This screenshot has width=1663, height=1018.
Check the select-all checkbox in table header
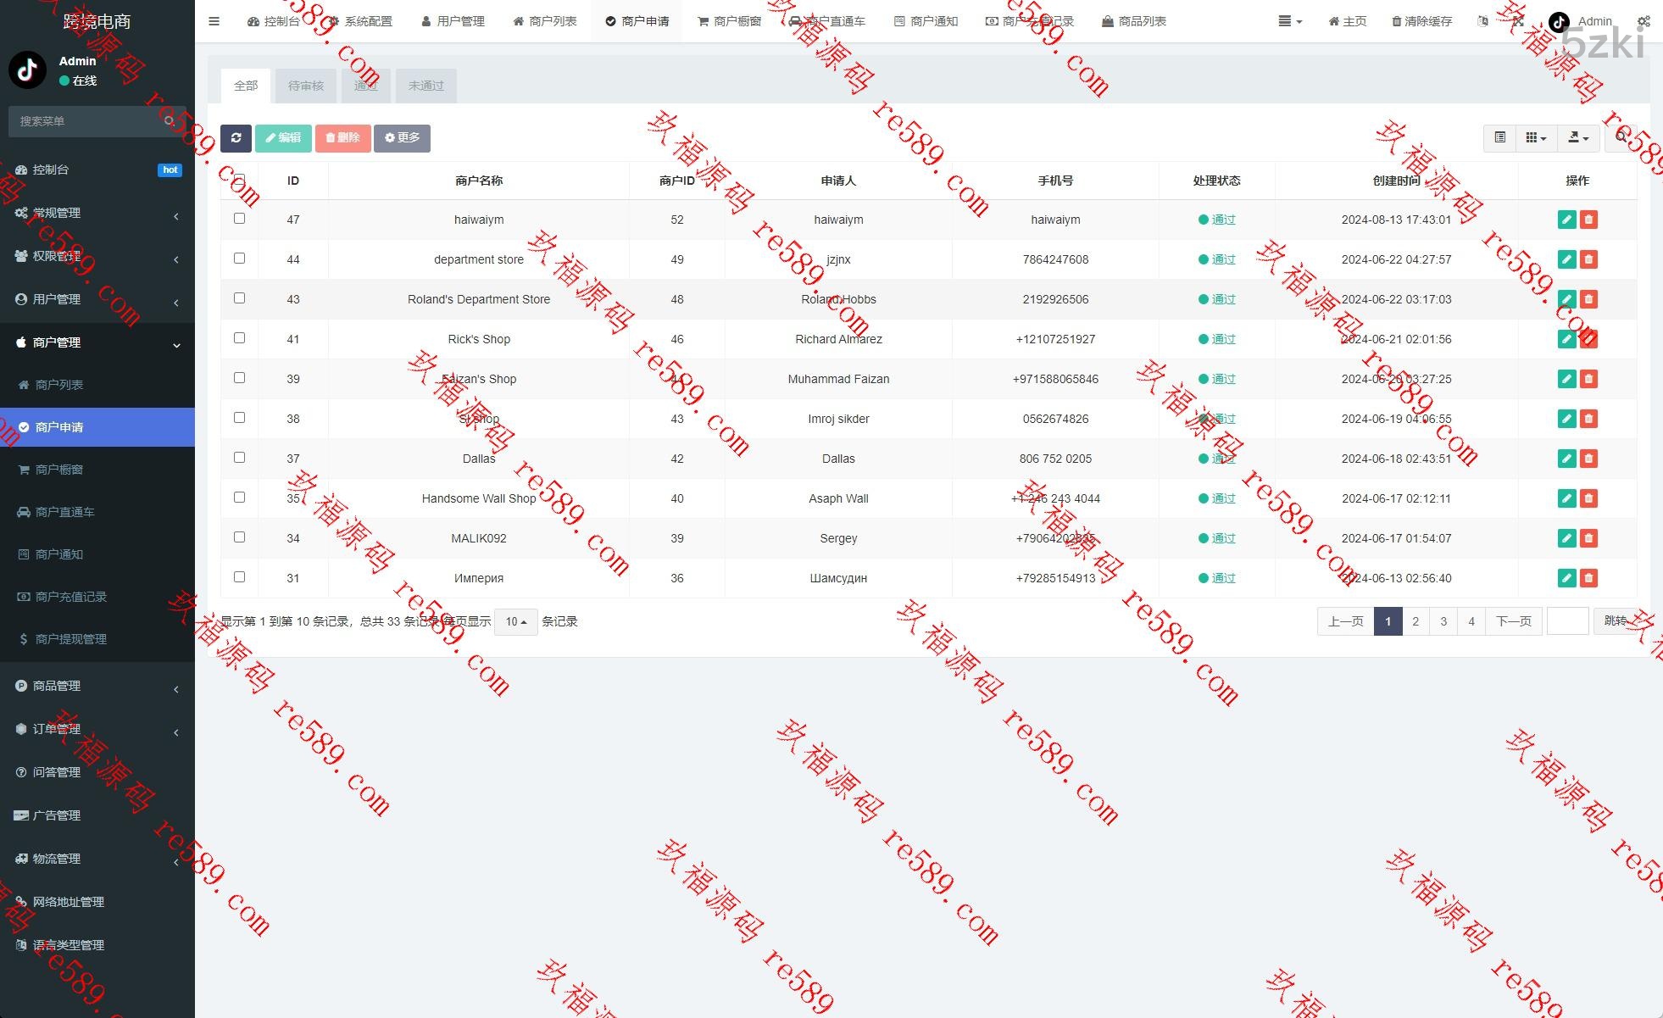[x=240, y=180]
